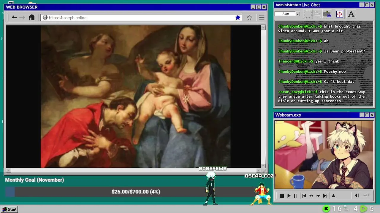
Task: Open the Start menu button
Action: pyautogui.click(x=9, y=209)
